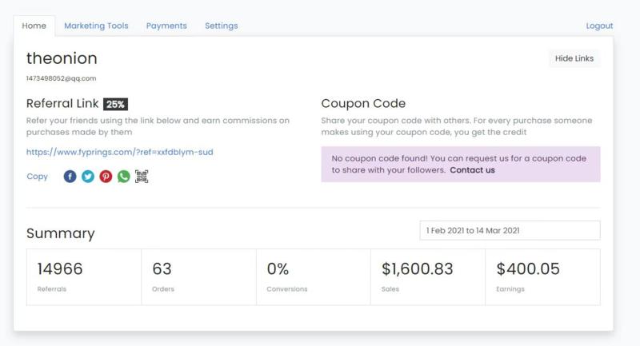Switch to the Home tab
Viewport: 640px width, 346px height.
[34, 26]
